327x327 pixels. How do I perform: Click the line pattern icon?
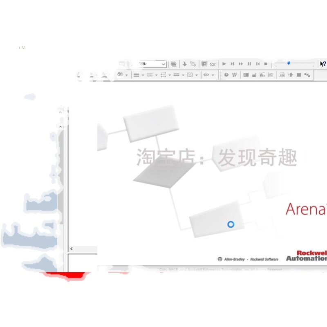coord(177,75)
